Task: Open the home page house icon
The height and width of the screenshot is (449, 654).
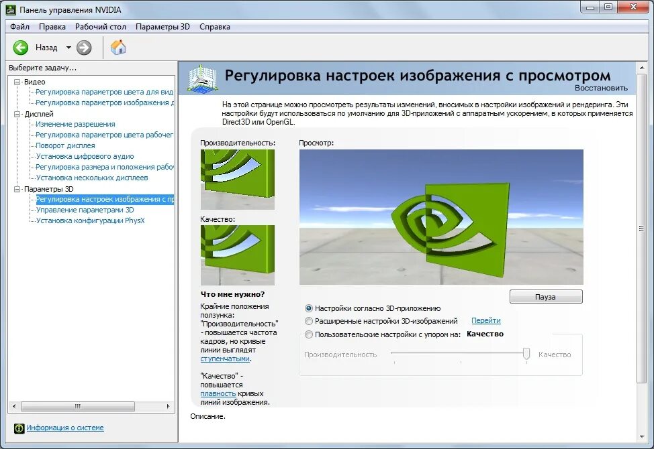Action: point(118,47)
